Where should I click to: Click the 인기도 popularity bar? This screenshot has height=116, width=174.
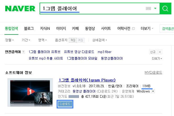pyautogui.click(x=74, y=97)
